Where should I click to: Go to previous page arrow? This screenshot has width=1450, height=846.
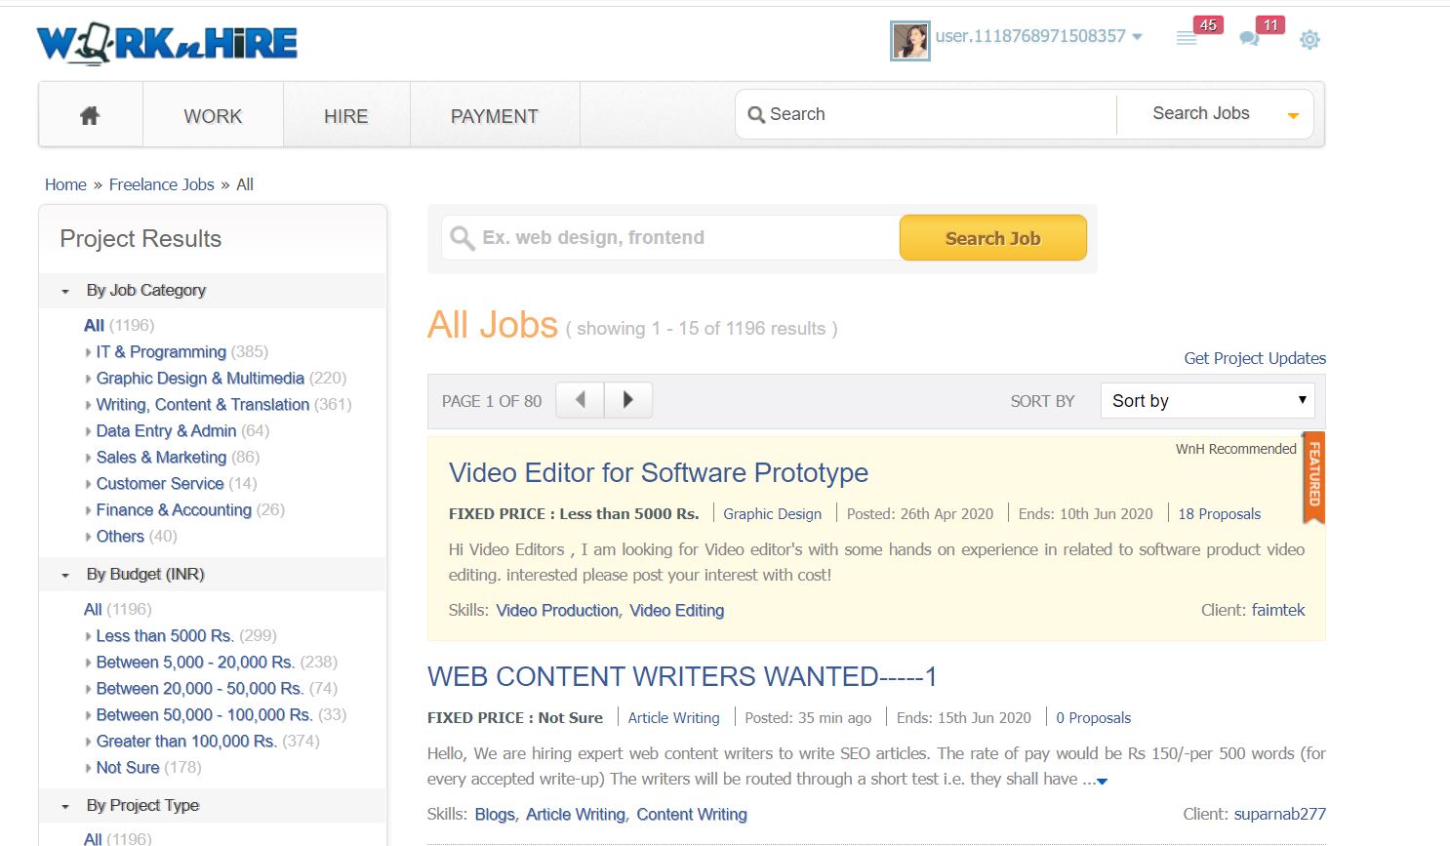[581, 400]
